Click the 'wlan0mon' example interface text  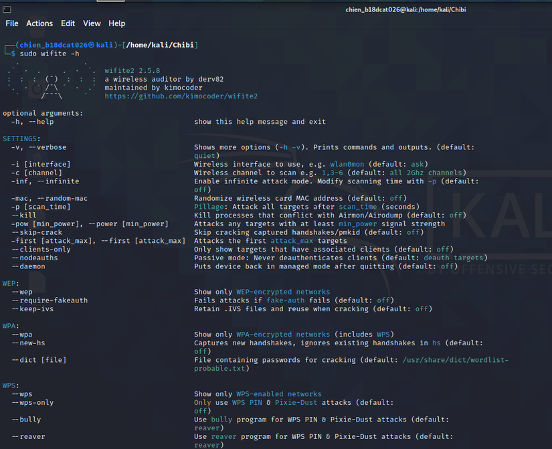click(347, 164)
